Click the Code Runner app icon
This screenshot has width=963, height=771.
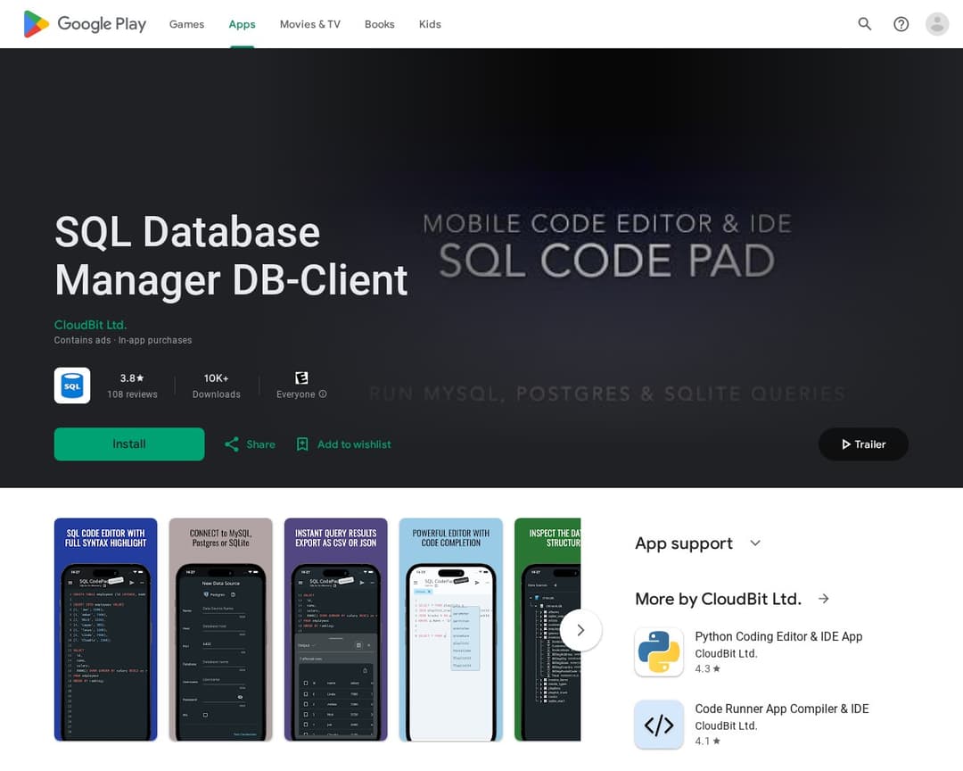[x=658, y=725]
